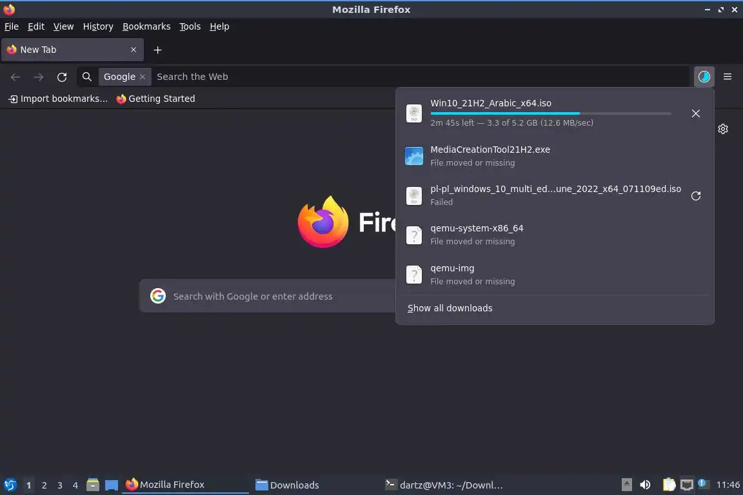Open new tab personalization gear settings

click(722, 129)
